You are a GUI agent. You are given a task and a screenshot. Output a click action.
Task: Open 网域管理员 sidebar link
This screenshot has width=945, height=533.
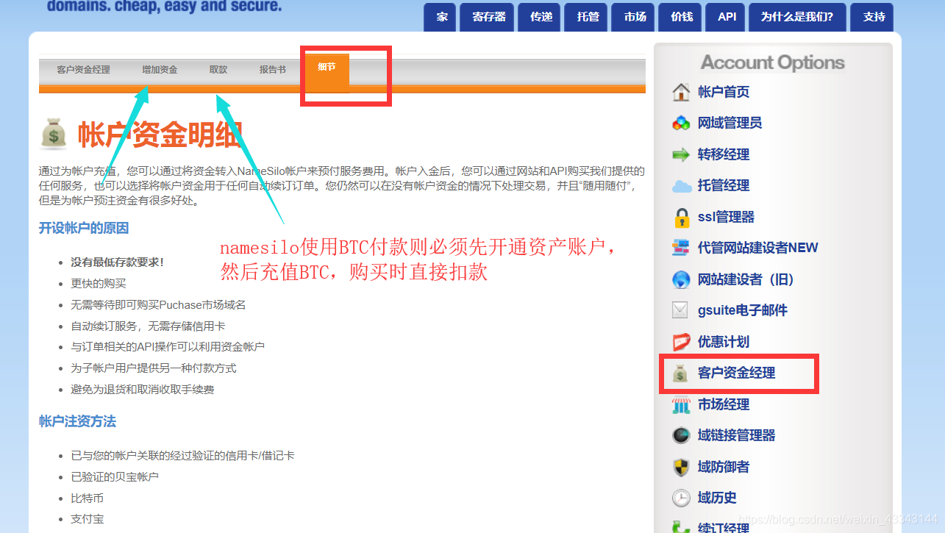pos(730,123)
